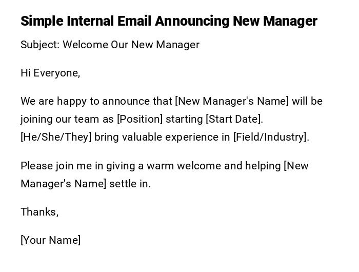Click the word "Subject:" label

(x=40, y=45)
